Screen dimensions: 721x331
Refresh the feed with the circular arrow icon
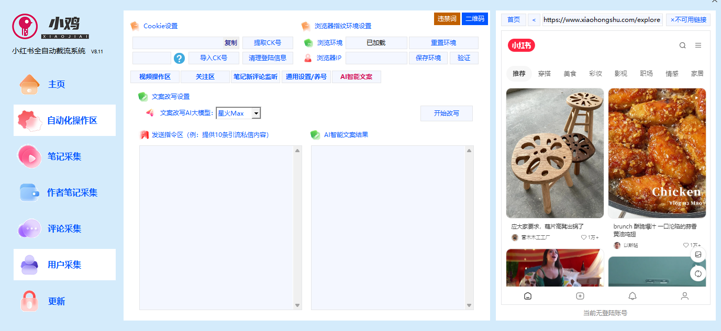[698, 273]
